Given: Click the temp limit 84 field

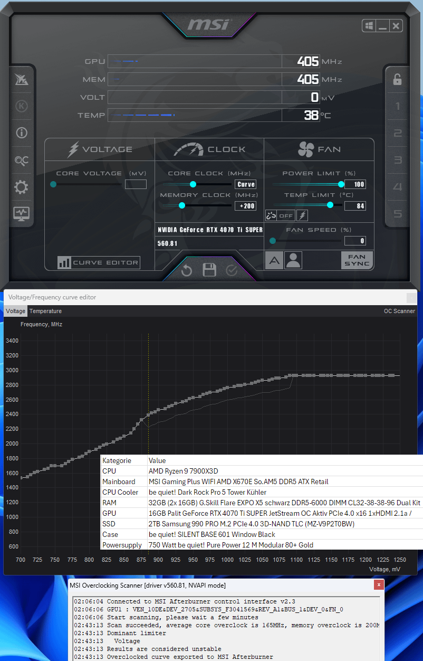Looking at the screenshot, I should (355, 206).
